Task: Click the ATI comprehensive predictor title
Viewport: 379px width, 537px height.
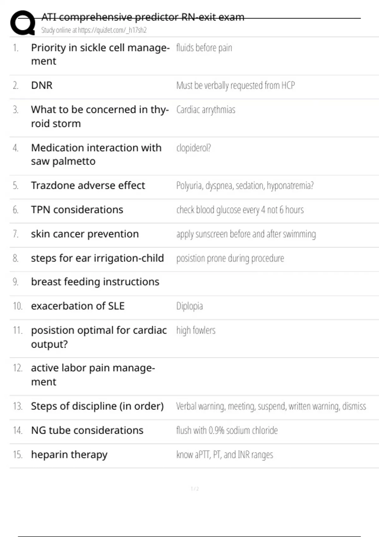Action: point(143,17)
